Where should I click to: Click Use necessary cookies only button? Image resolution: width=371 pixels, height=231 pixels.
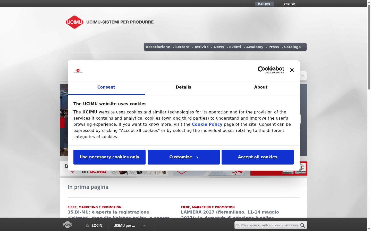109,157
